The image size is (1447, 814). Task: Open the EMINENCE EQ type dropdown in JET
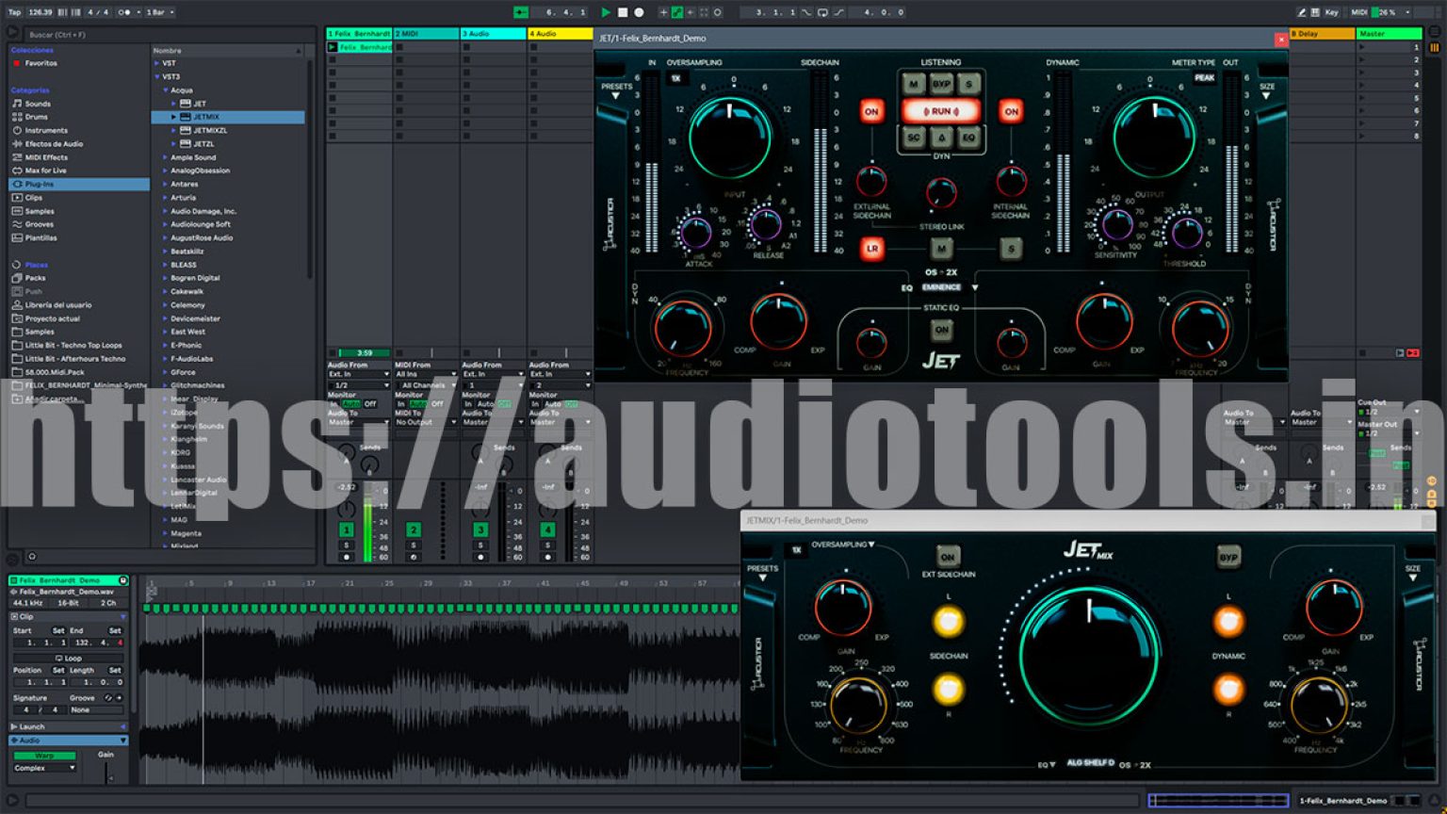pos(975,287)
